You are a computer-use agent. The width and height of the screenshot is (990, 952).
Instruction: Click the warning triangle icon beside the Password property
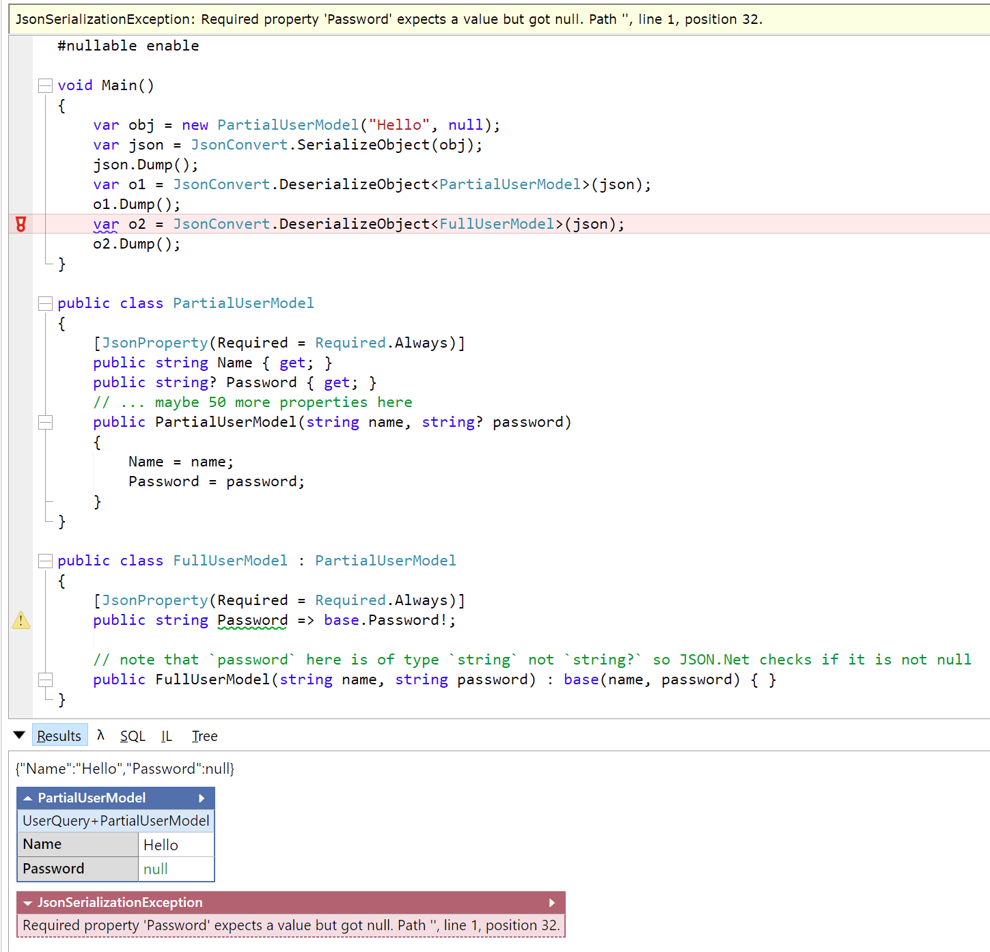pos(20,621)
